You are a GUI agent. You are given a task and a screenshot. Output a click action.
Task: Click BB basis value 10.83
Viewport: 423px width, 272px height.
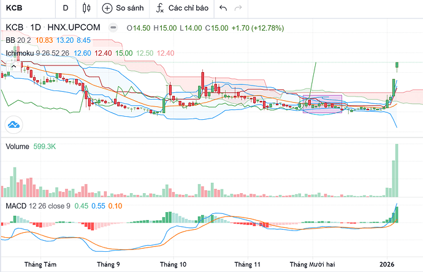(44, 40)
